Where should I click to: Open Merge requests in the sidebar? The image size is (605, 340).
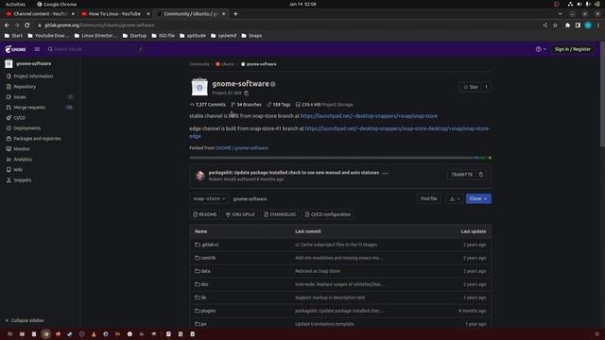pyautogui.click(x=29, y=108)
